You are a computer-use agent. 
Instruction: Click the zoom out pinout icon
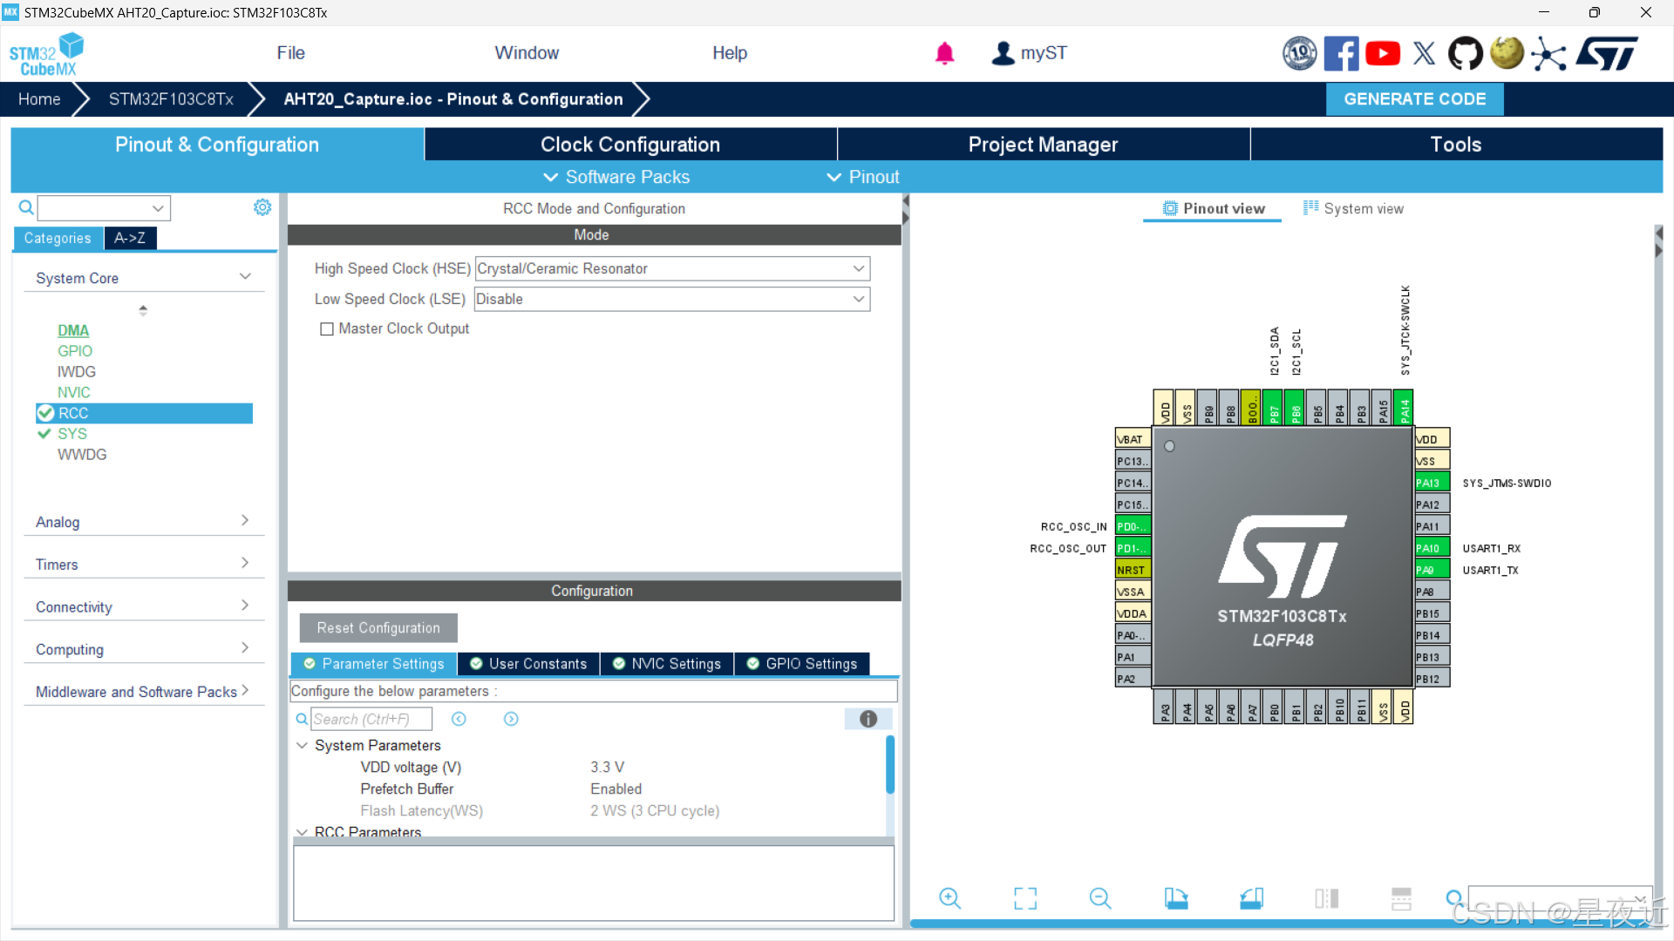click(1100, 898)
